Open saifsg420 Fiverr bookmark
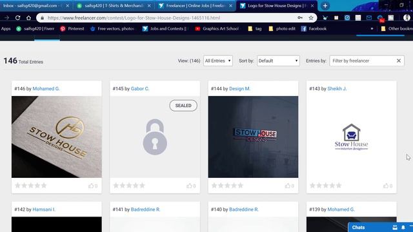Viewport: 413px width, 232px height. 35,28
